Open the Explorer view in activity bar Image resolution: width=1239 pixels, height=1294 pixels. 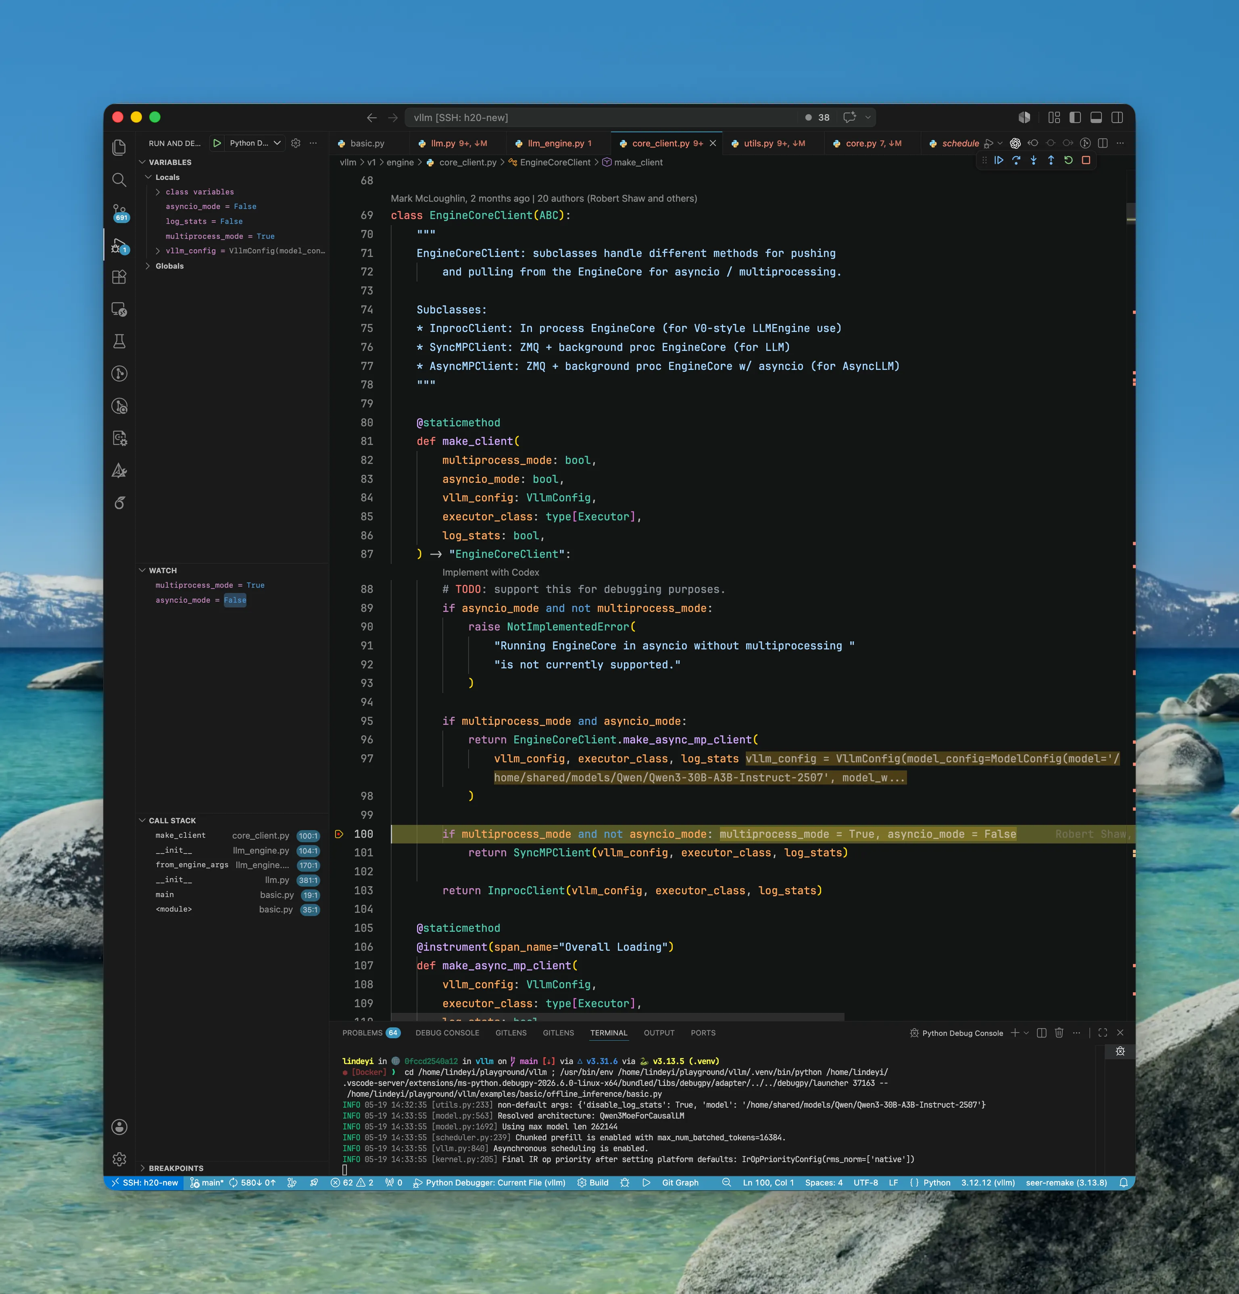(119, 147)
